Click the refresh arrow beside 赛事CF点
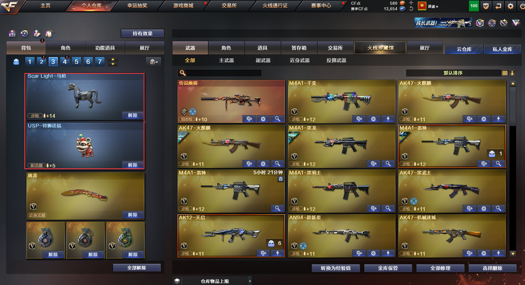 coord(411,9)
